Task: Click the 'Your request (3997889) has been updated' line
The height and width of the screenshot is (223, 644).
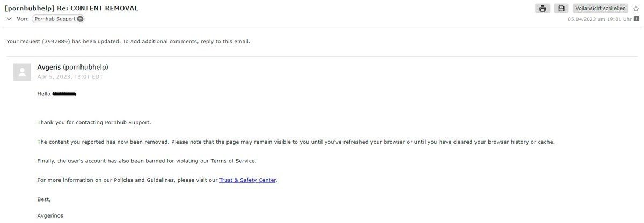Action: (x=128, y=41)
